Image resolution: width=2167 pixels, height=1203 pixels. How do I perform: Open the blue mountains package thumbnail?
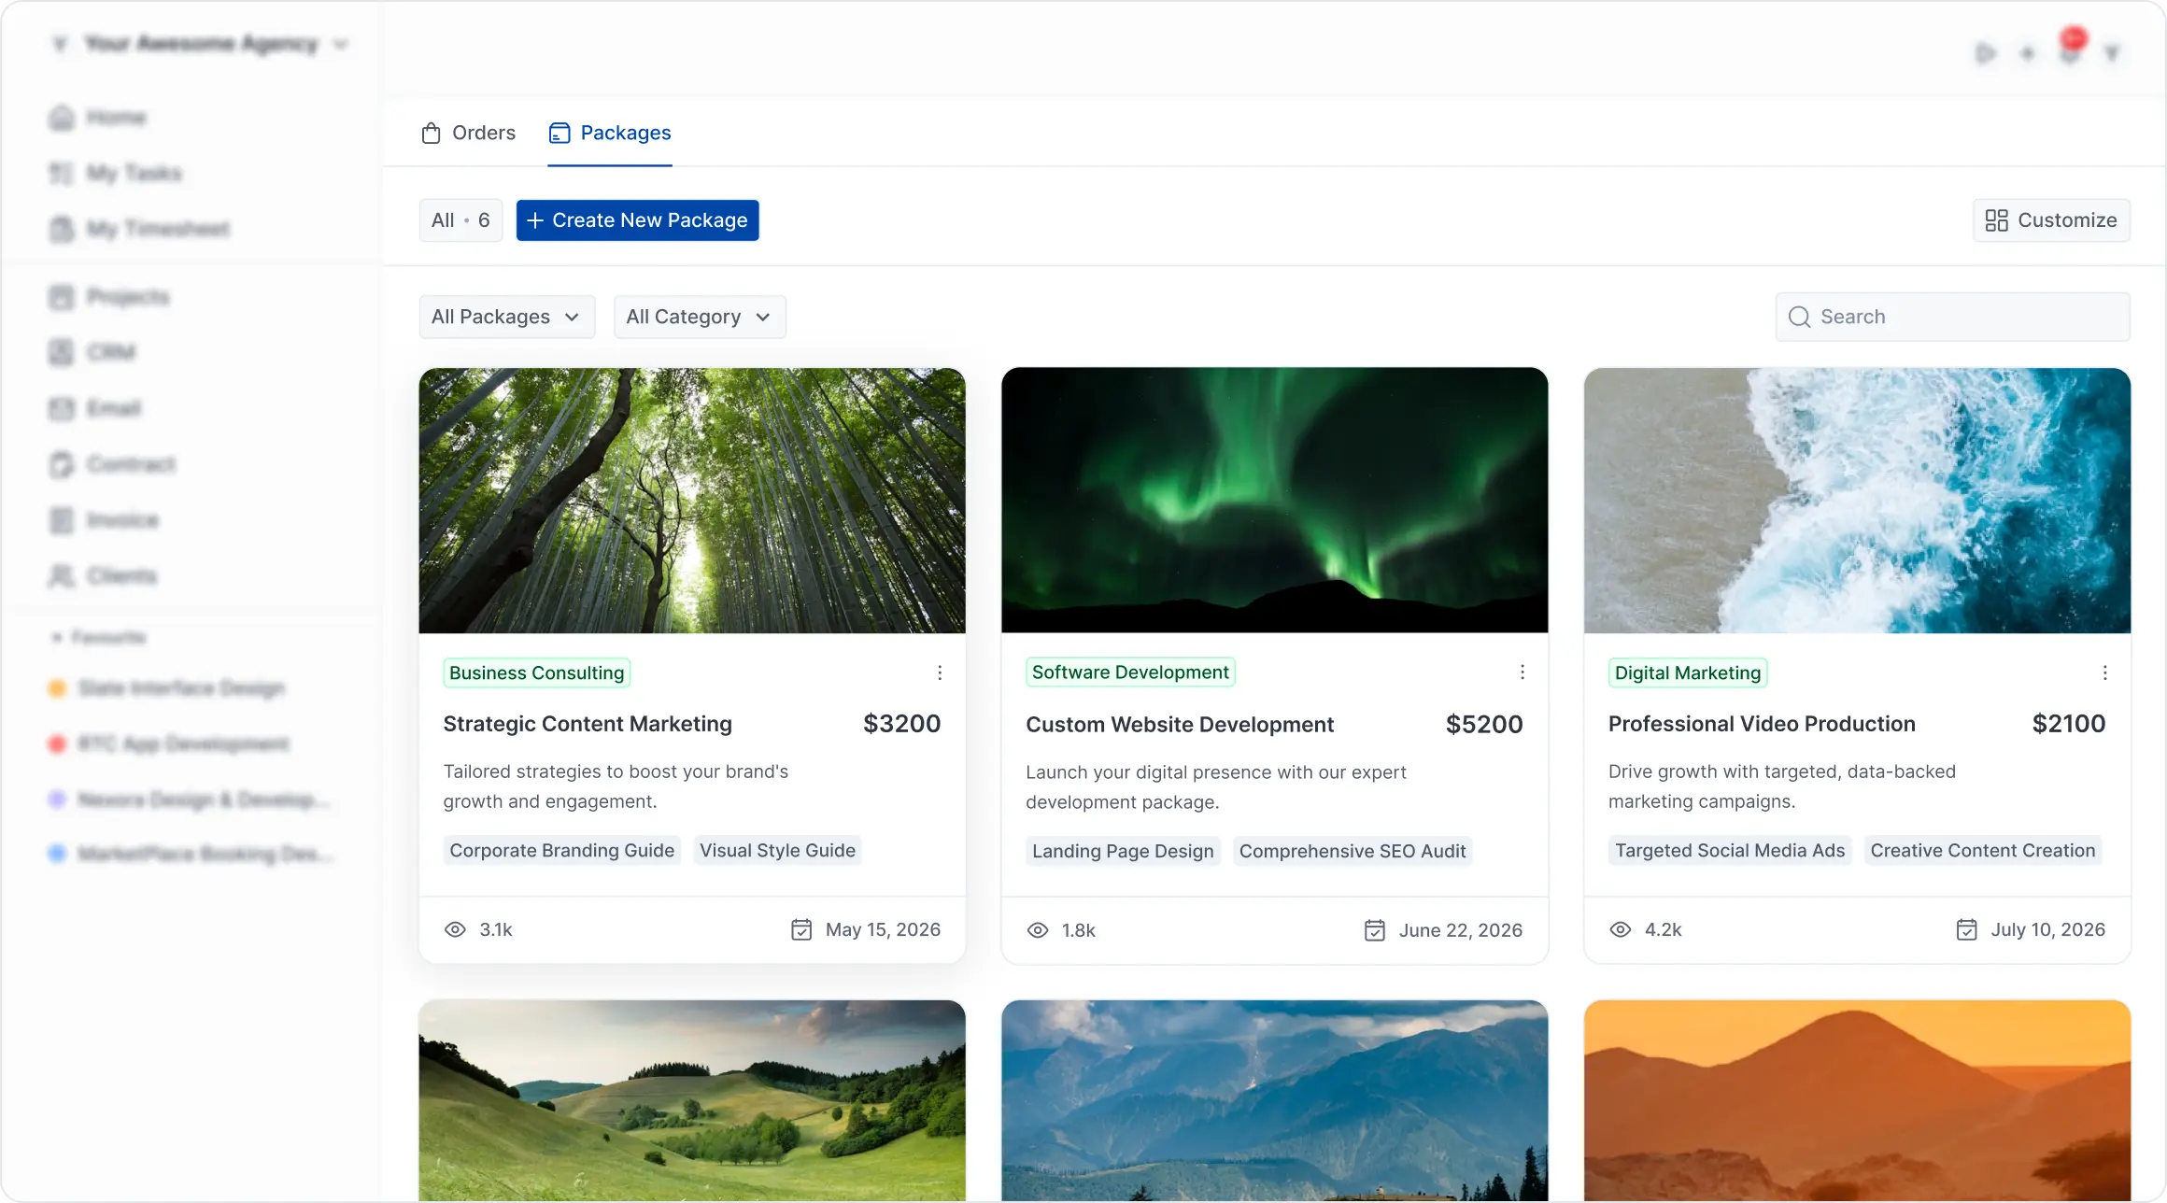point(1274,1100)
